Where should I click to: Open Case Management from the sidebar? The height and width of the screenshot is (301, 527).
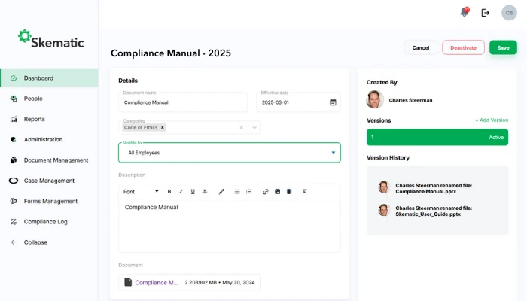click(49, 181)
